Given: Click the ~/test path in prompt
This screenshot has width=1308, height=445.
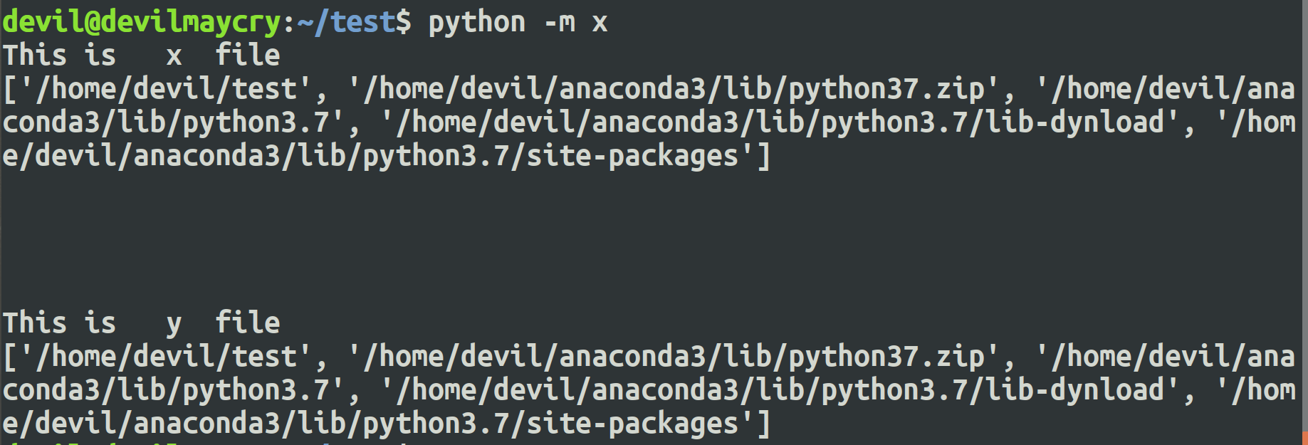Looking at the screenshot, I should pyautogui.click(x=346, y=22).
